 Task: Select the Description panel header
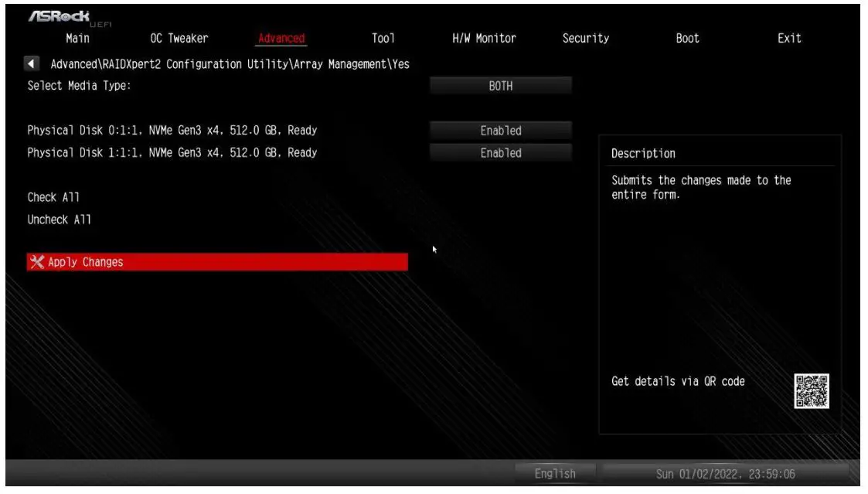click(x=643, y=153)
